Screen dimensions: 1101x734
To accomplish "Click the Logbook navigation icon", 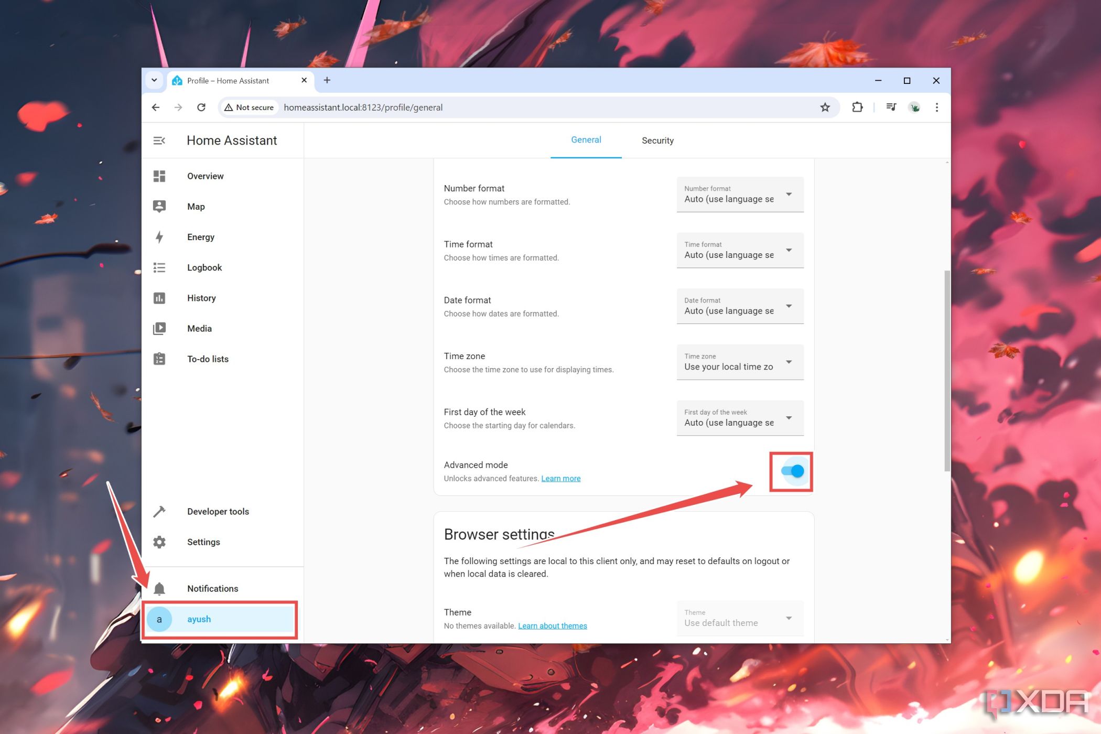I will (x=160, y=267).
